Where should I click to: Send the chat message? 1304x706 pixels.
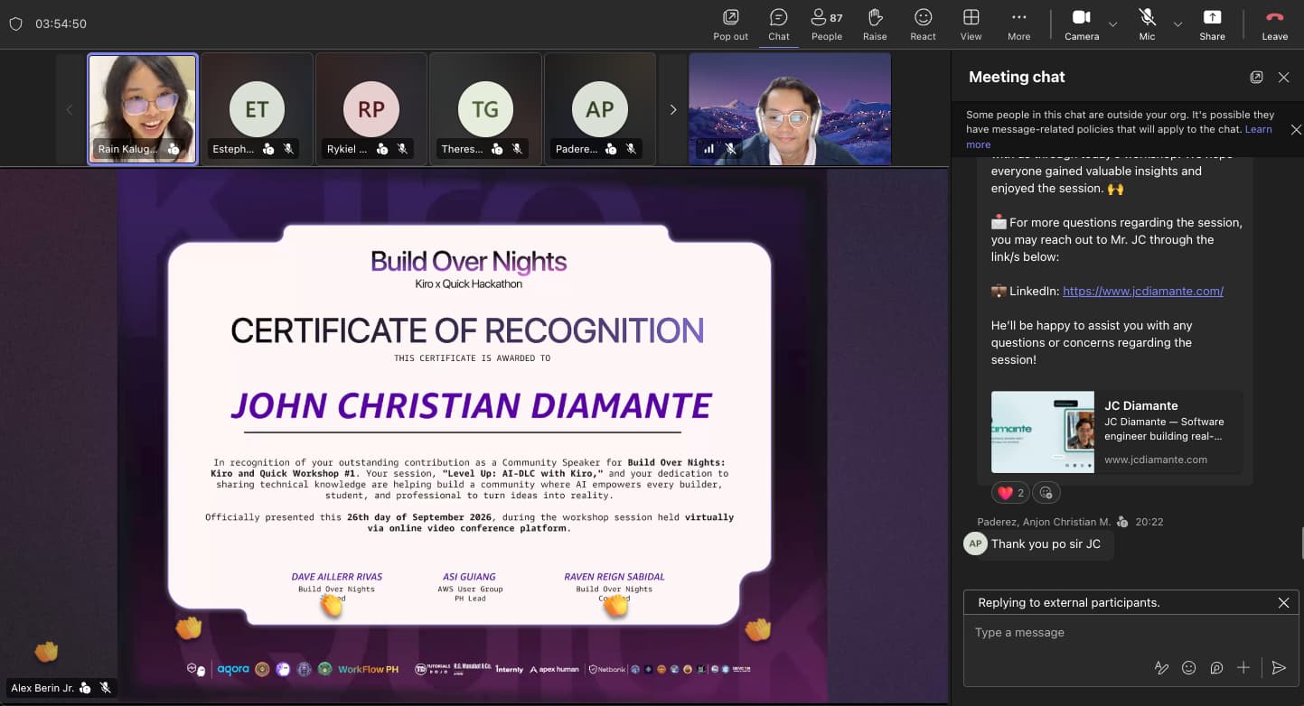(x=1279, y=668)
